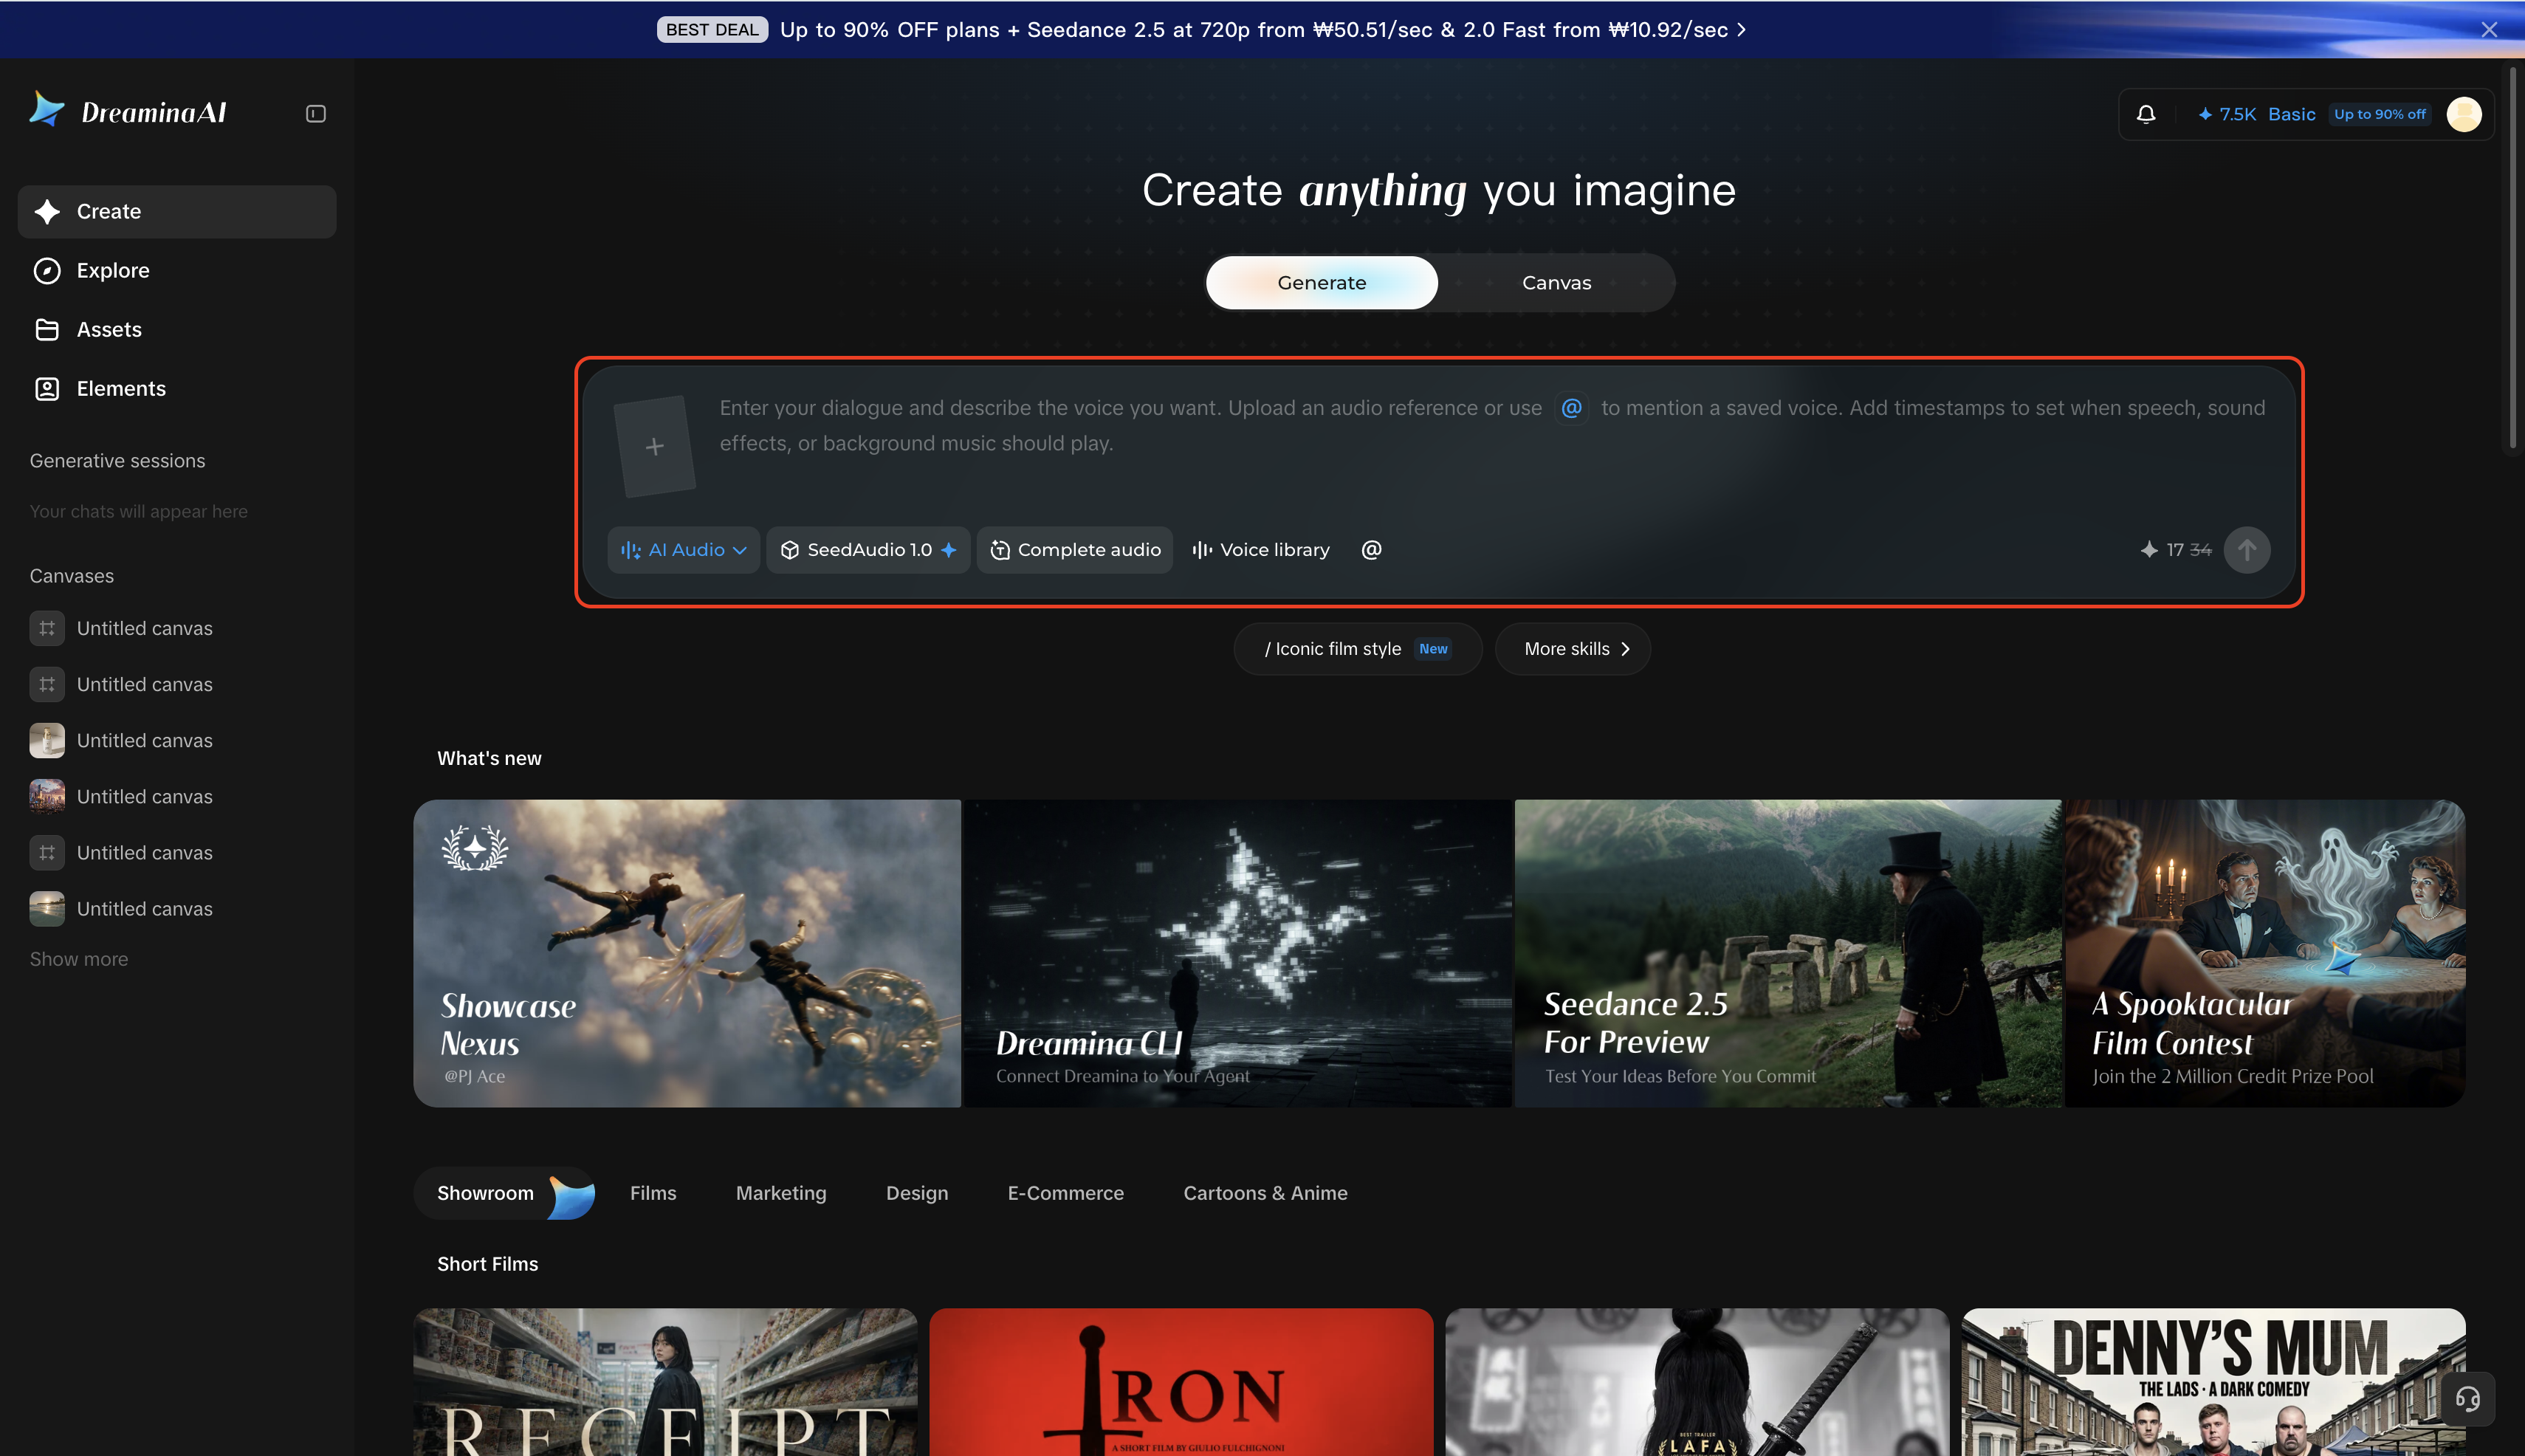Switch to Generate mode
This screenshot has height=1456, width=2525.
point(1321,283)
